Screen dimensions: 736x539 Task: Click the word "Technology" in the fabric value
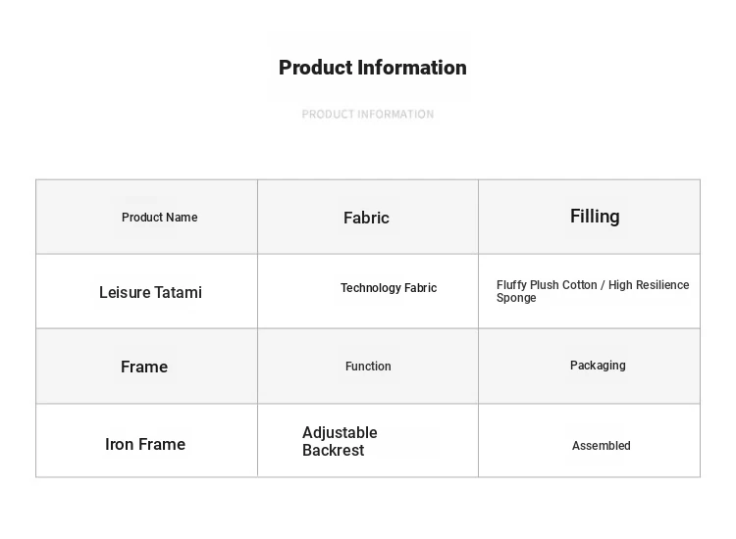(369, 288)
